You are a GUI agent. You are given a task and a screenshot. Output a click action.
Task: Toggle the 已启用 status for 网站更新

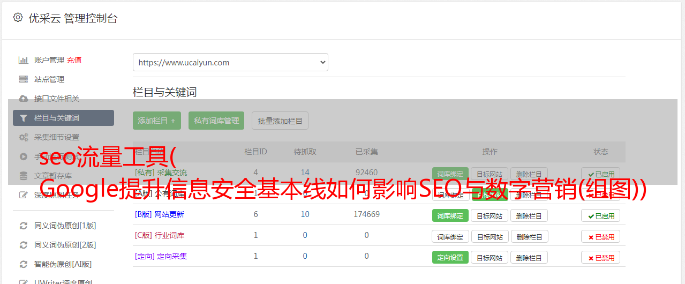(601, 215)
